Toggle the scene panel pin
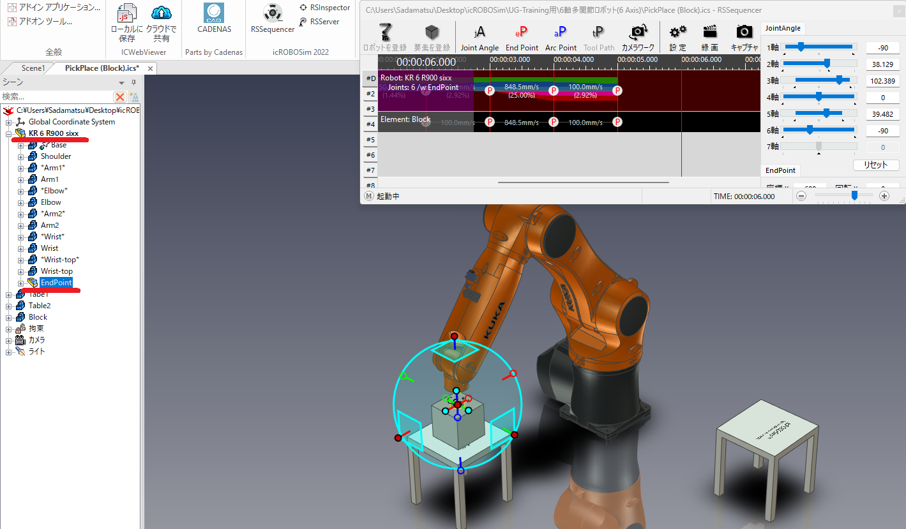 133,82
